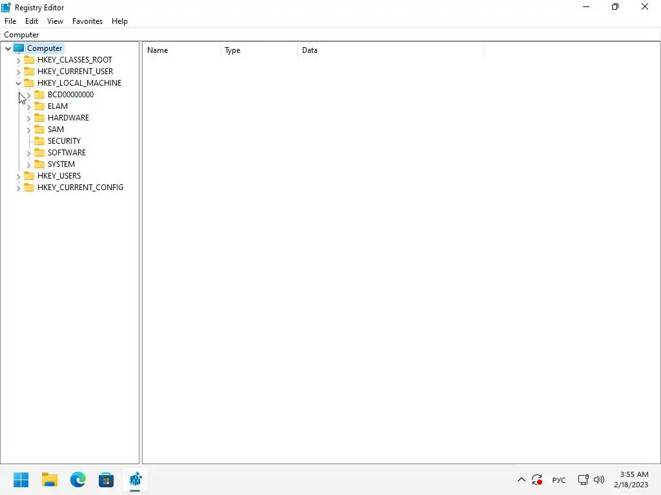Expand the ELAM key chevron
Screen dimensions: 661x495
pyautogui.click(x=28, y=107)
